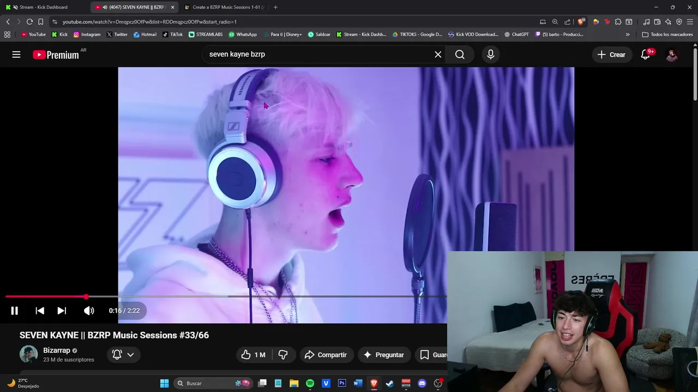Go back in browser history
698x392 pixels.
[x=8, y=22]
